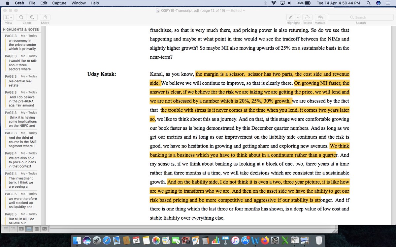396x247 pixels.
Task: Select bottom bar contact sheet view
Action: coord(37,228)
